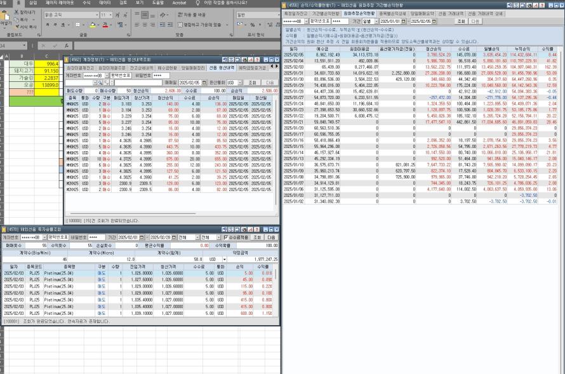Switch to the 기간별손익현황 tab in the 4556 window

[326, 14]
